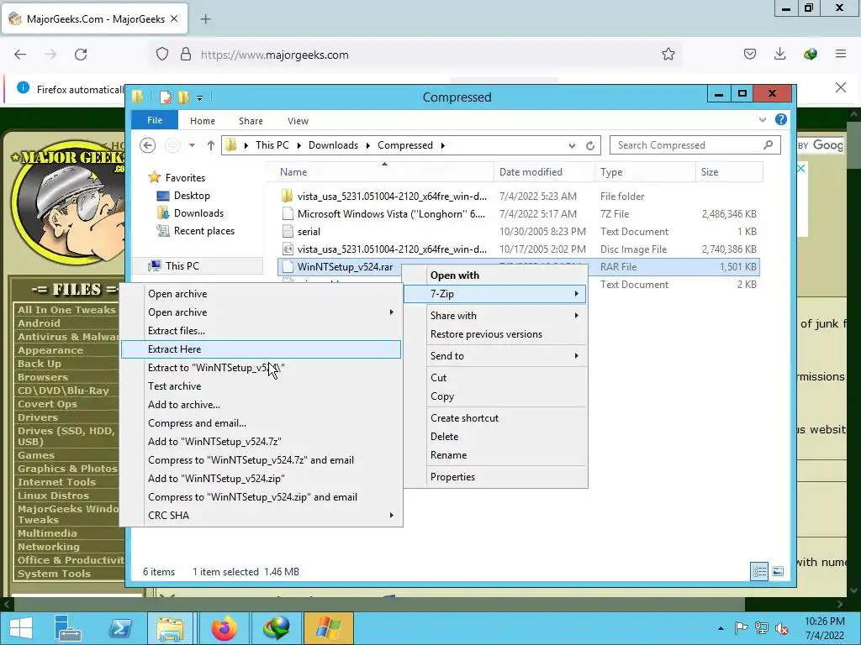861x645 pixels.
Task: Switch to the Home ribbon tab
Action: (203, 121)
